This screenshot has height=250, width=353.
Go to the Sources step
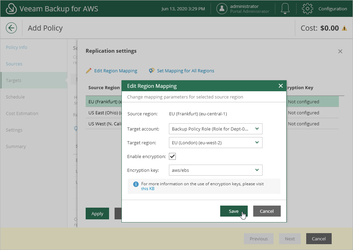coord(14,64)
